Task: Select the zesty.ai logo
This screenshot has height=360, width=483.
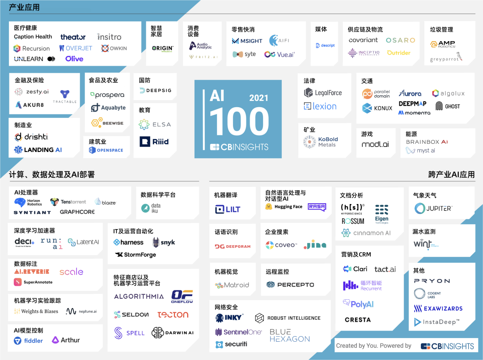Action: pos(32,92)
